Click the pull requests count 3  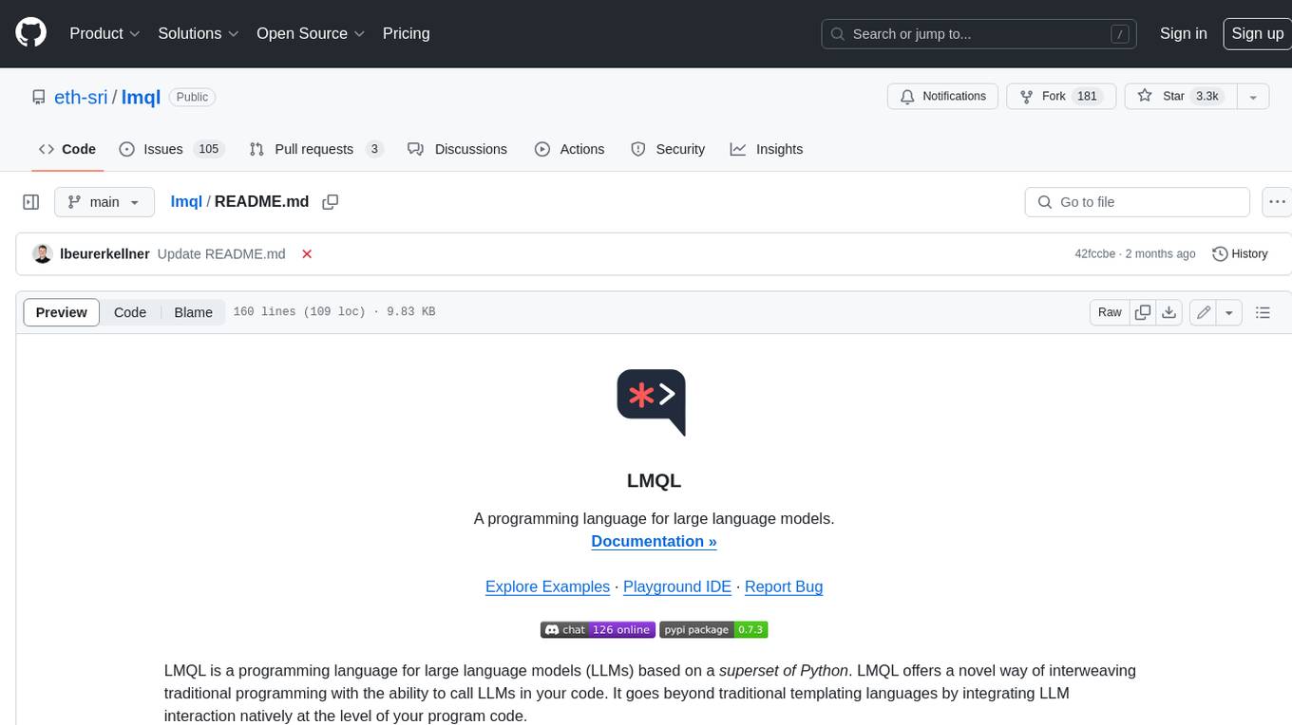tap(374, 149)
